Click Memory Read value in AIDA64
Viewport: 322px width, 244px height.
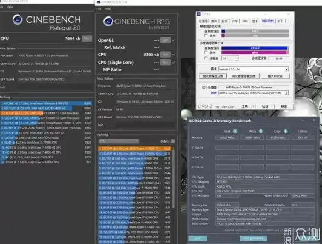coord(227,138)
